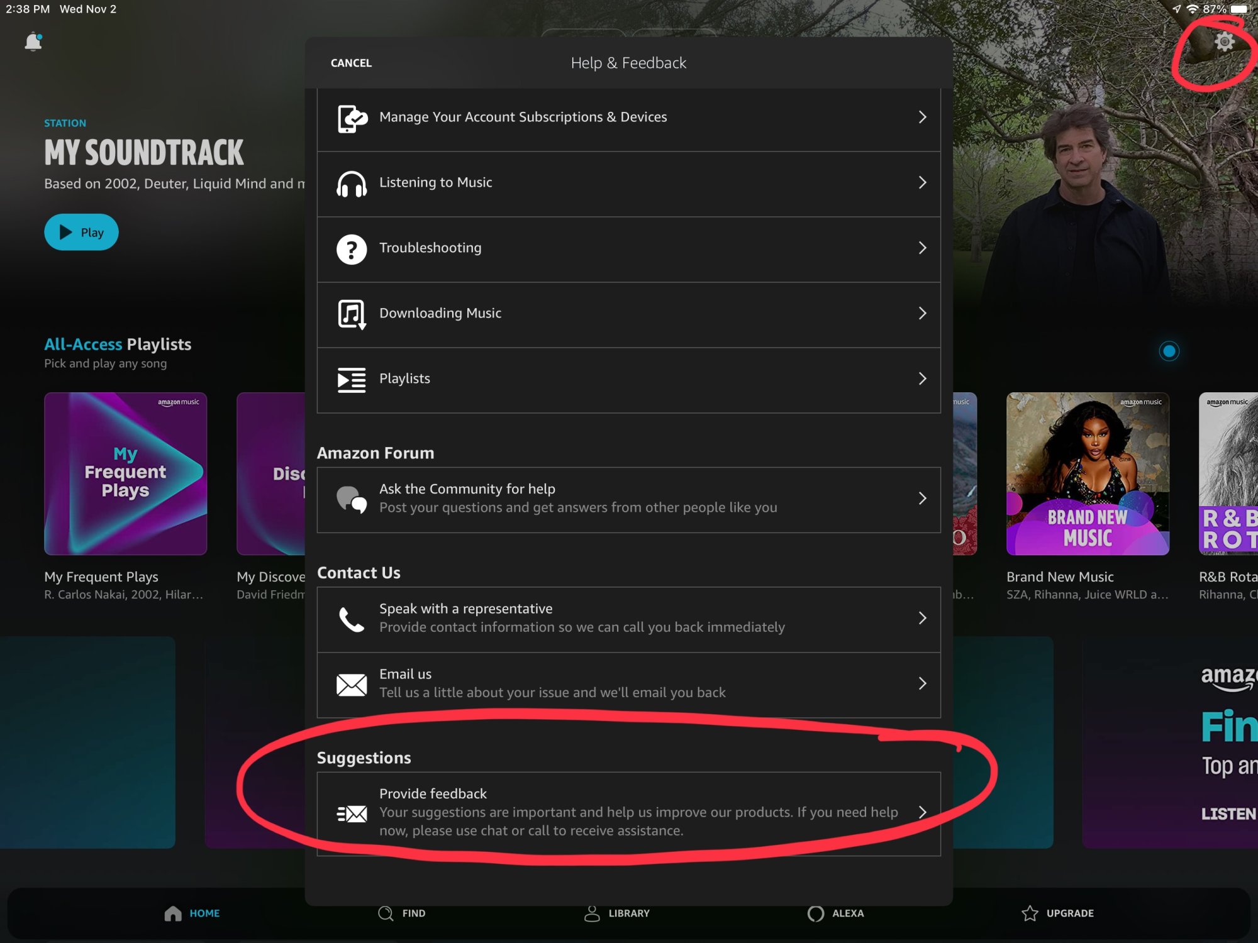Open the Alexa tab

835,913
